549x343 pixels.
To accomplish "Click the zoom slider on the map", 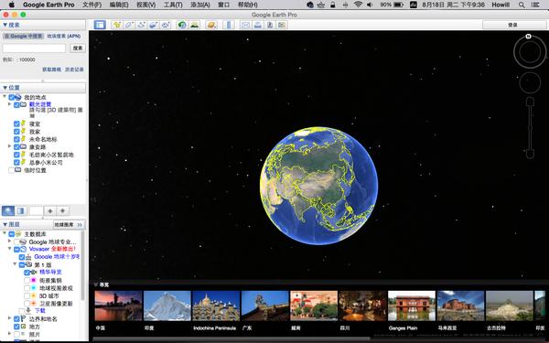I will click(530, 128).
